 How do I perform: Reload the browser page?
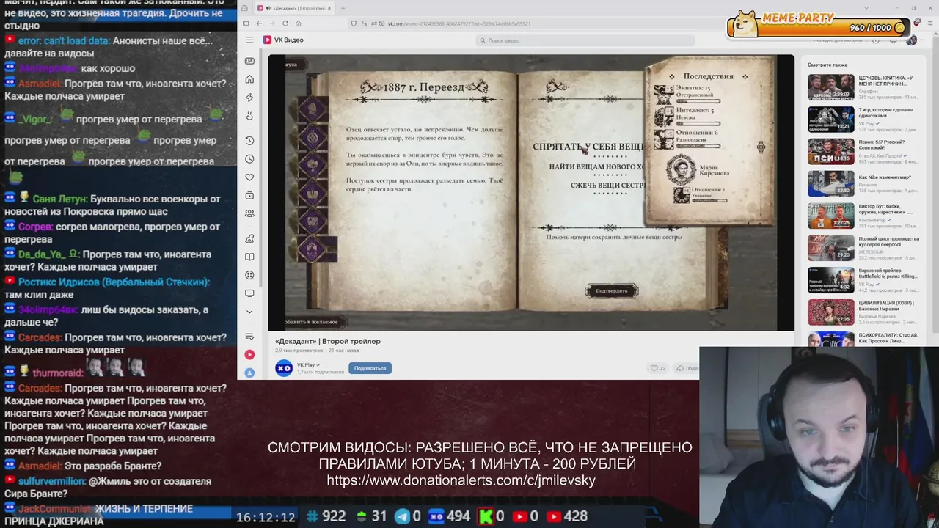point(285,23)
